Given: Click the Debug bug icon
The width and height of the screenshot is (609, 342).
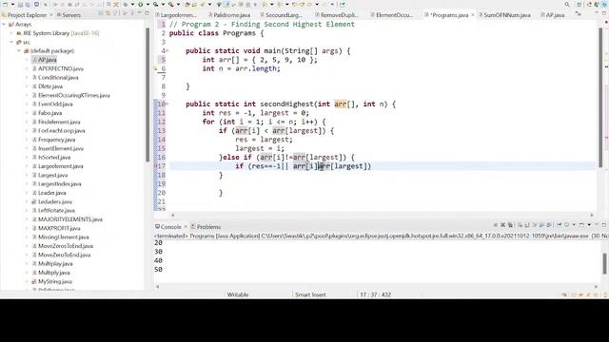Looking at the screenshot, I should pos(126,4).
